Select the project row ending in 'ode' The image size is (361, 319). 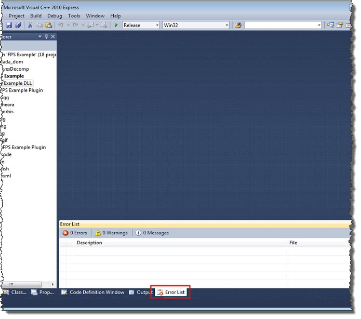(x=6, y=154)
